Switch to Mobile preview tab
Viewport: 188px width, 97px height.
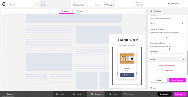pyautogui.click(x=80, y=11)
